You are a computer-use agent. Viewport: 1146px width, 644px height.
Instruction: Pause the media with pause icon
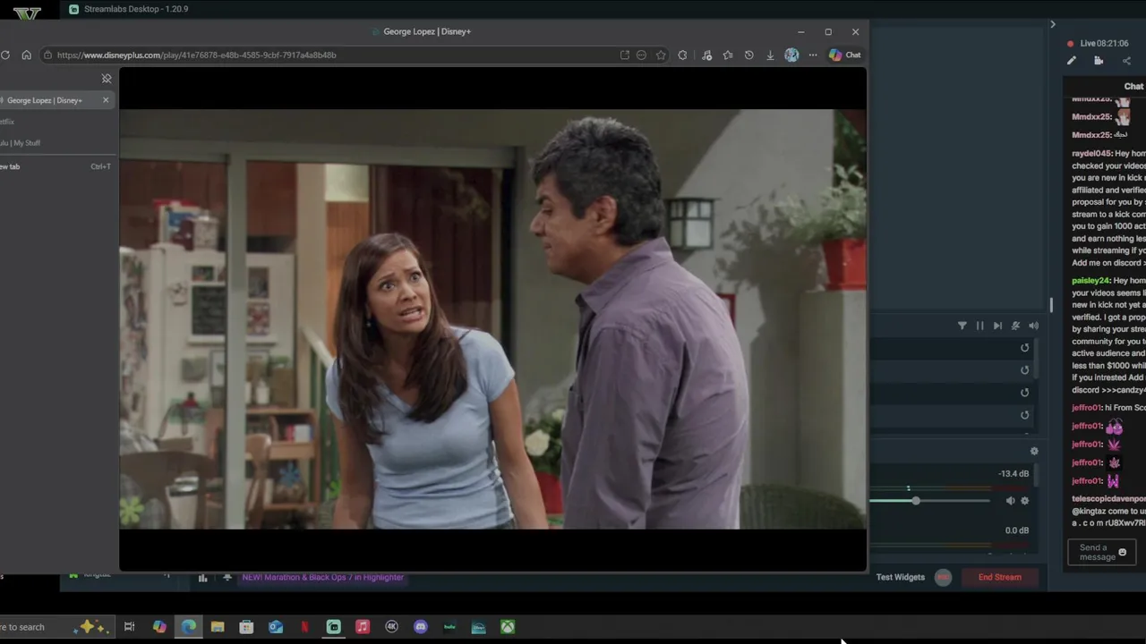coord(979,326)
